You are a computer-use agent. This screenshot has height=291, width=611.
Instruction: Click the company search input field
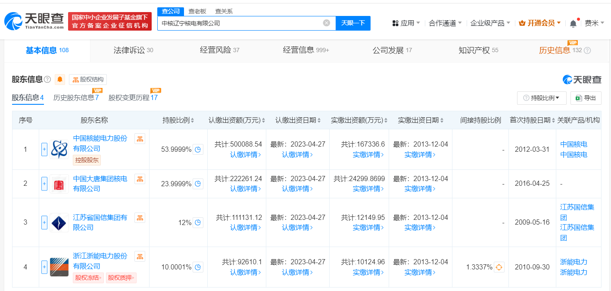239,23
